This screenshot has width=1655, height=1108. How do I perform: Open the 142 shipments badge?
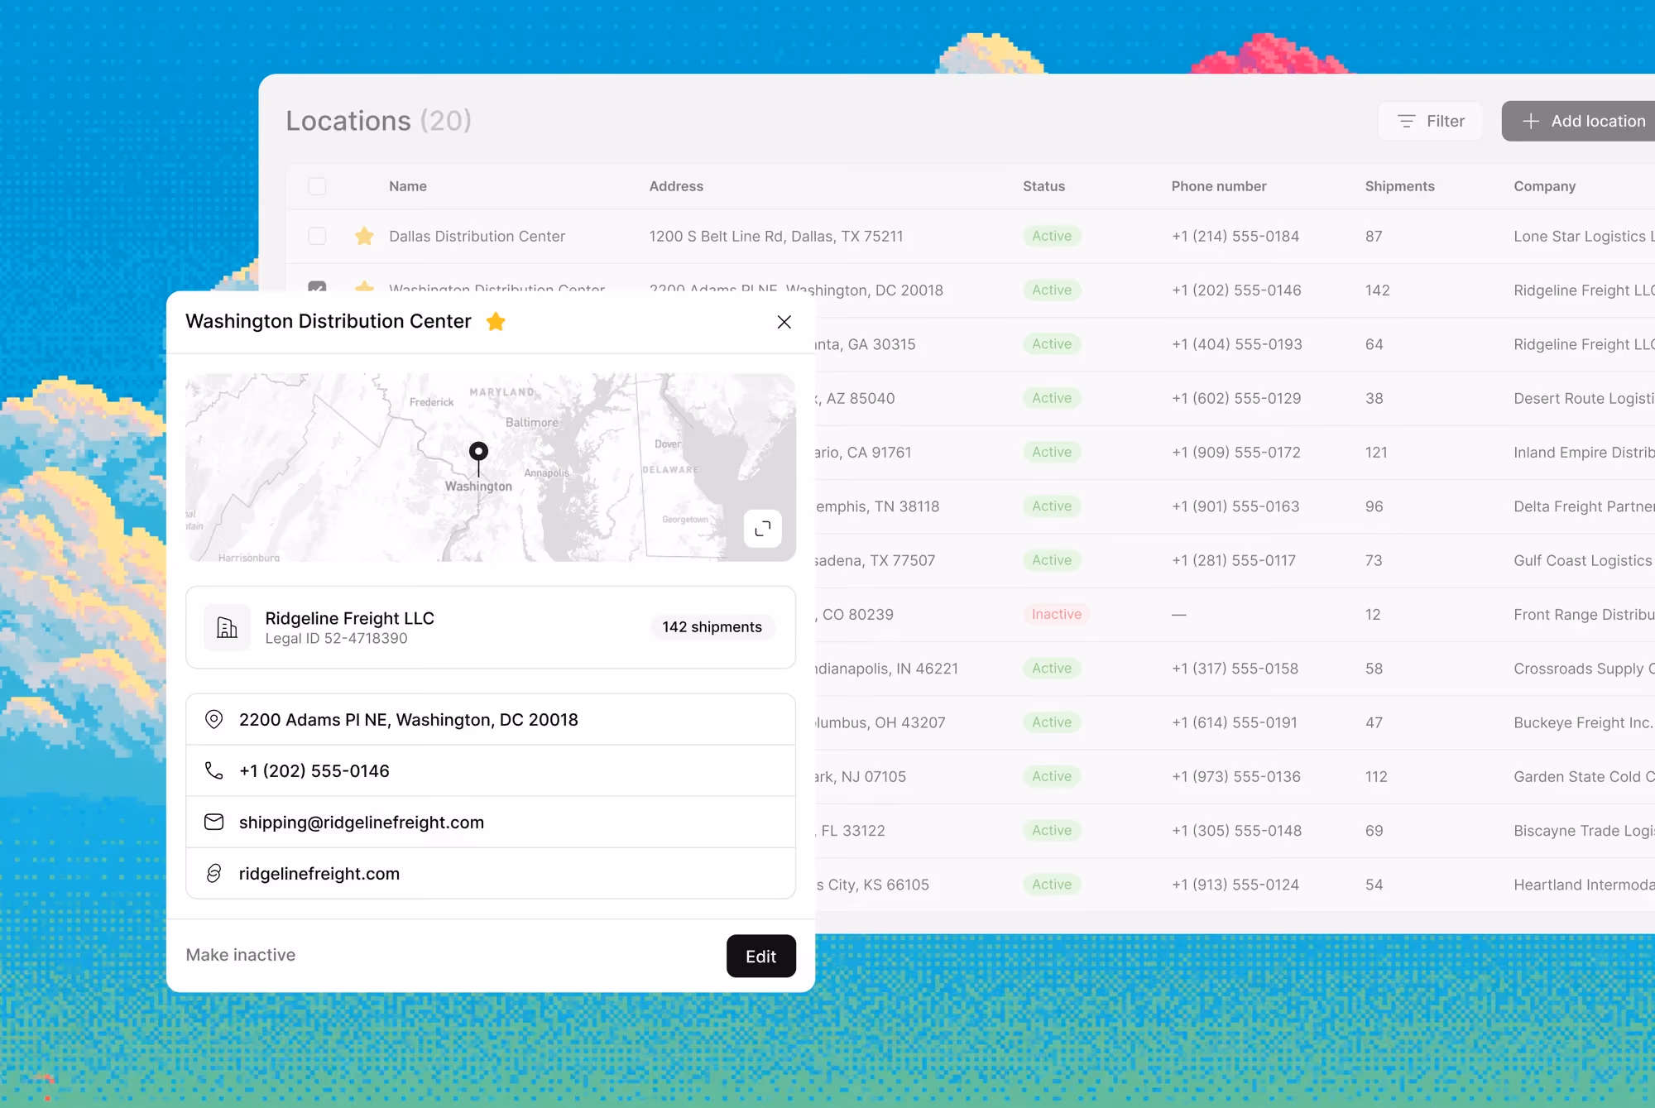click(712, 627)
